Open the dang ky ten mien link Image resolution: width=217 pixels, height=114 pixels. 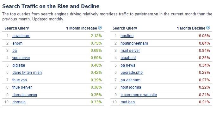pos(27,73)
